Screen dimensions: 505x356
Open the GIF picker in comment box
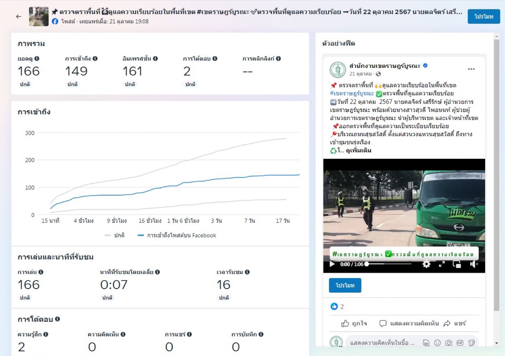pos(460,343)
